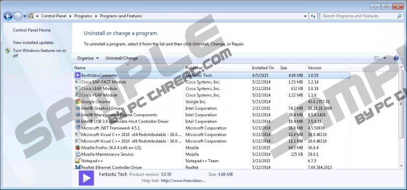This screenshot has height=190, width=407.
Task: Click the 43.0.2357.81 version cell
Action: coord(319,102)
